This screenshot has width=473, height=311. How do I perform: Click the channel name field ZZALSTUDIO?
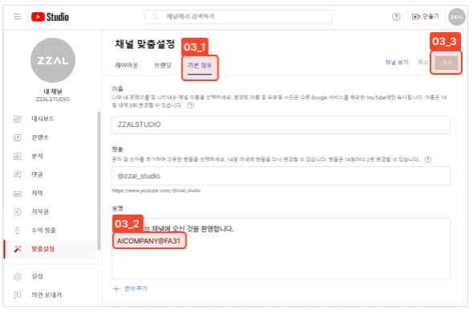click(280, 125)
